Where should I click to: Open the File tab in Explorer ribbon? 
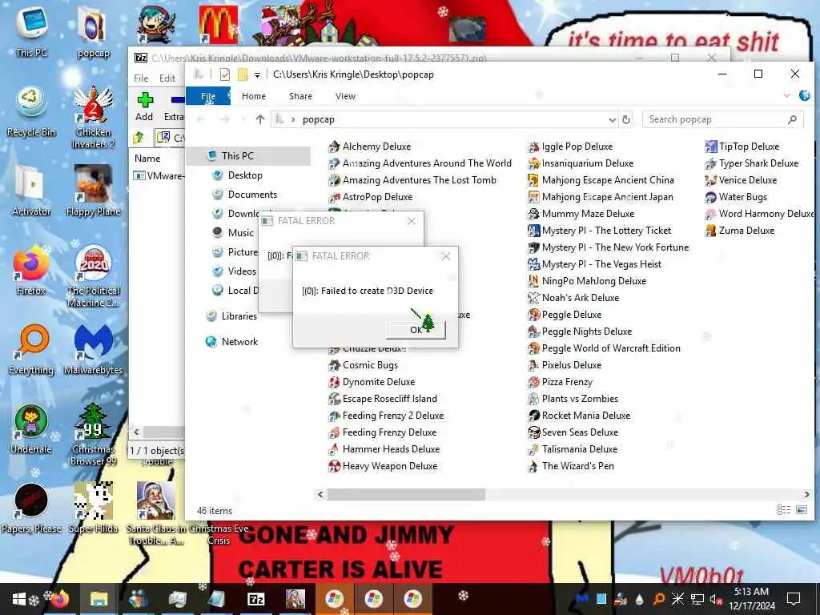pos(208,96)
